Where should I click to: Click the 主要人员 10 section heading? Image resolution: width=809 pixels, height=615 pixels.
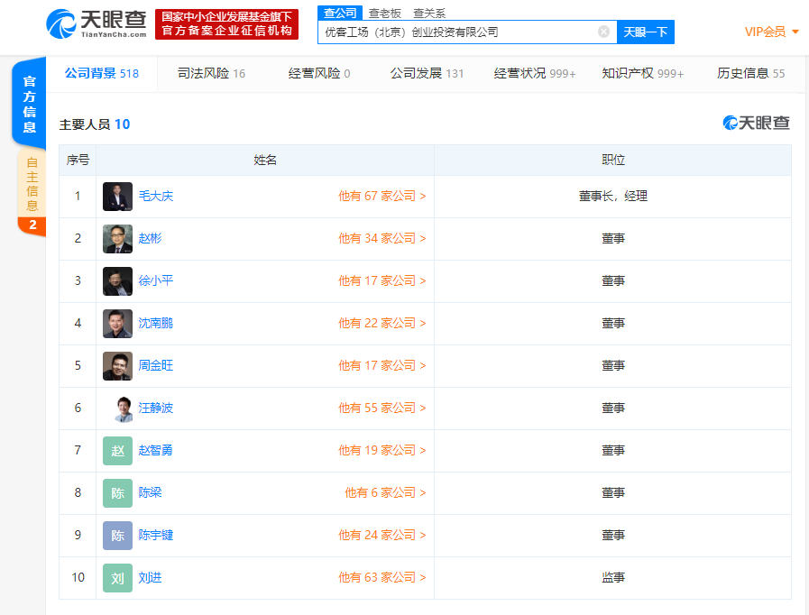pyautogui.click(x=95, y=124)
